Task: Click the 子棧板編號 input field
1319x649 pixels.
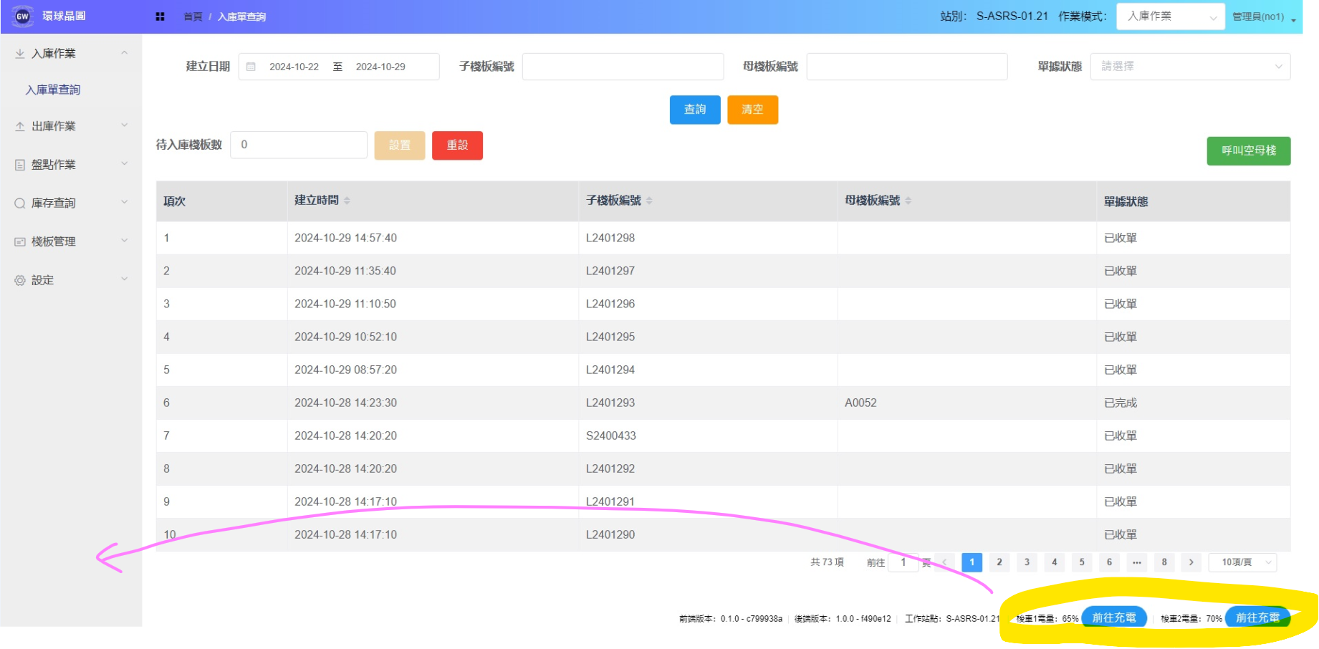Action: coord(623,67)
